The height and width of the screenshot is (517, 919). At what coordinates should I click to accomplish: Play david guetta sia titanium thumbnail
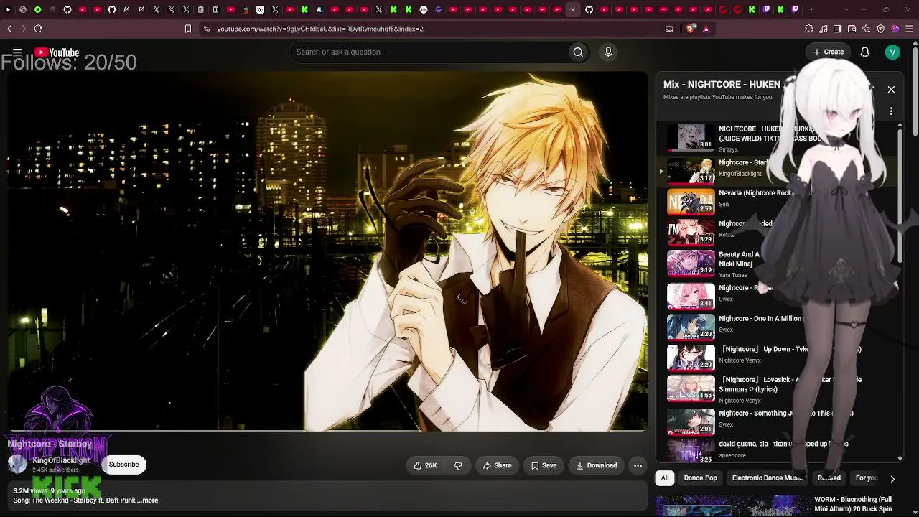tap(691, 451)
